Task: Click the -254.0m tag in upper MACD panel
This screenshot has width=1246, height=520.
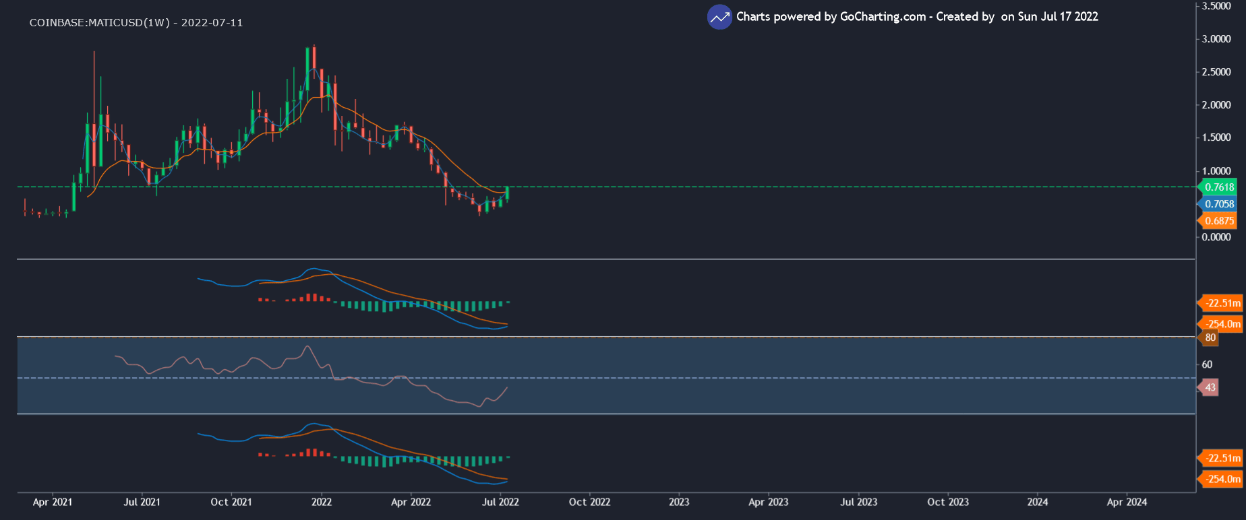Action: coord(1222,324)
